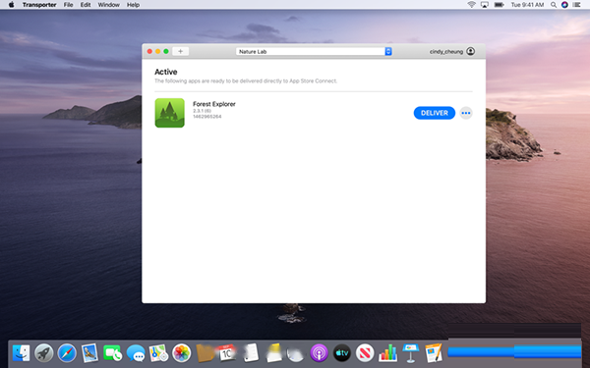Open FaceTime from the Dock
The image size is (590, 368).
click(112, 353)
